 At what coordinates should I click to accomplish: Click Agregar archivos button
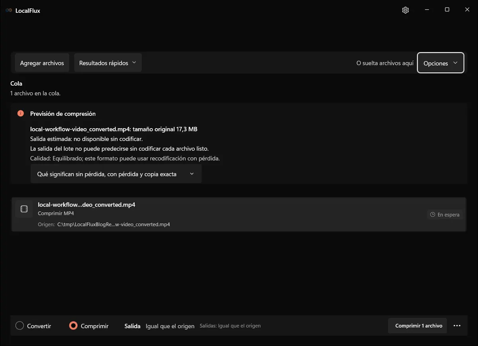(x=42, y=63)
